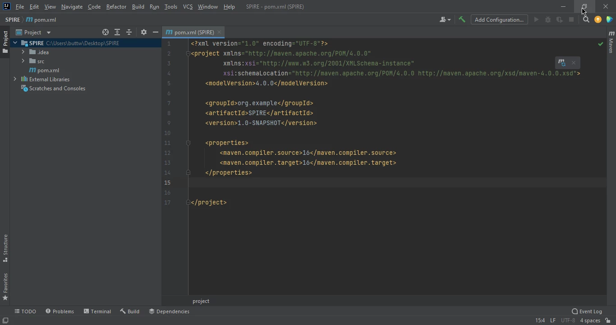
Task: Toggle the read-only lock icon
Action: [x=608, y=320]
